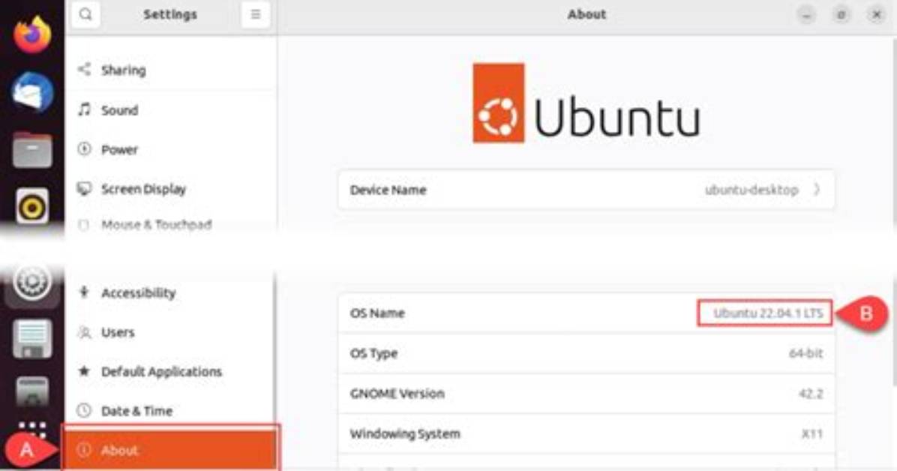Viewport: 897px width, 471px height.
Task: Click the Windowing System label
Action: click(405, 433)
